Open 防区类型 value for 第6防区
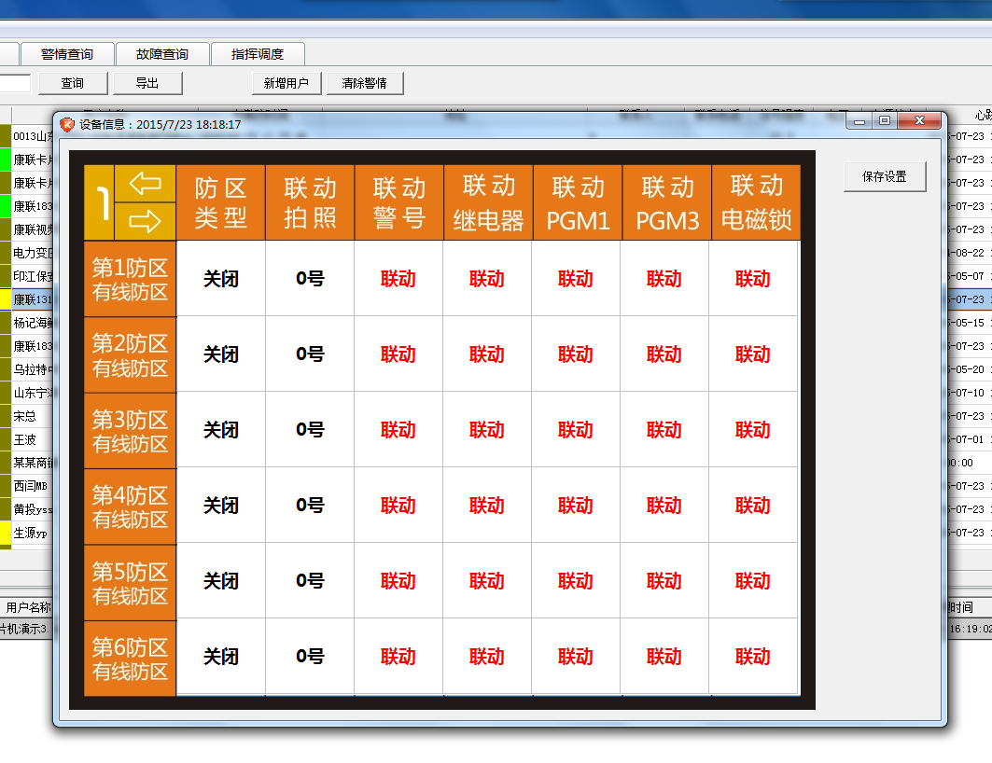The image size is (992, 763). point(221,657)
